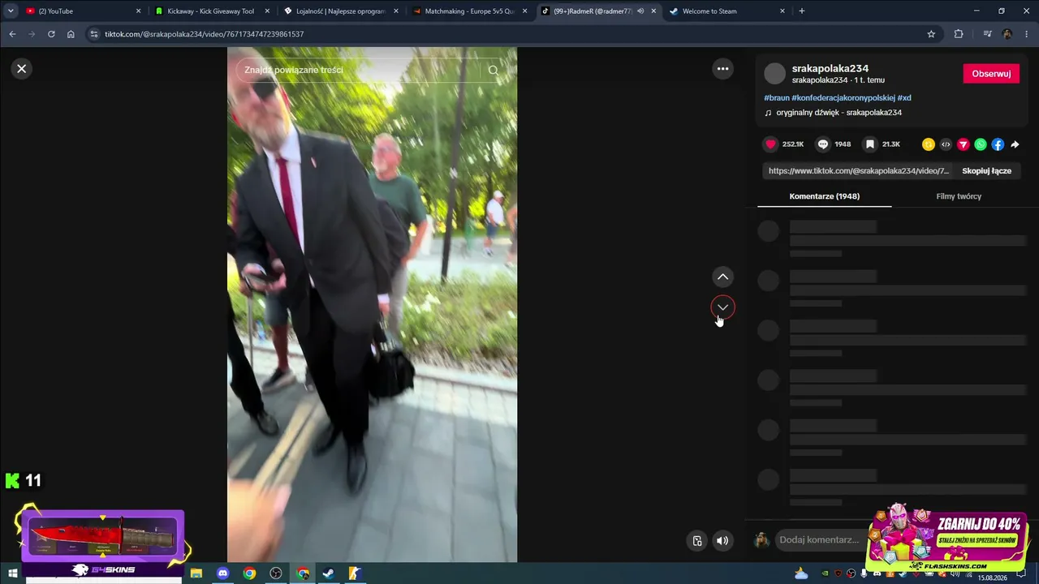Click the weather icon in system tray
This screenshot has width=1039, height=584.
pos(801,573)
